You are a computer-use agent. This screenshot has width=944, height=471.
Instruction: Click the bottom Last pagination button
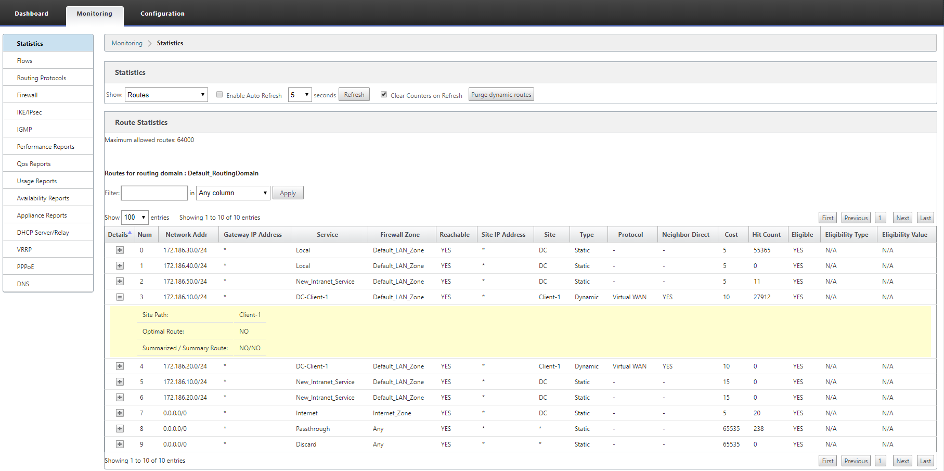pos(926,461)
